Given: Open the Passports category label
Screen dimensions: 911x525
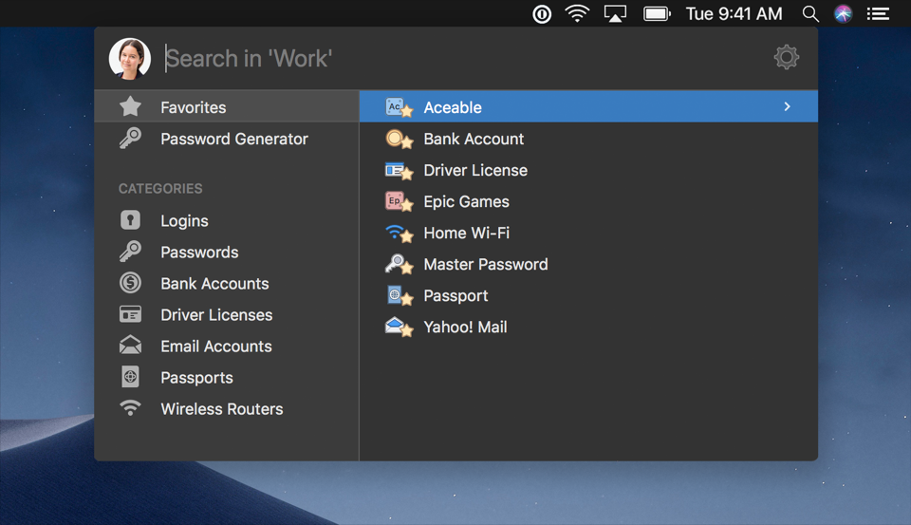Looking at the screenshot, I should 196,378.
